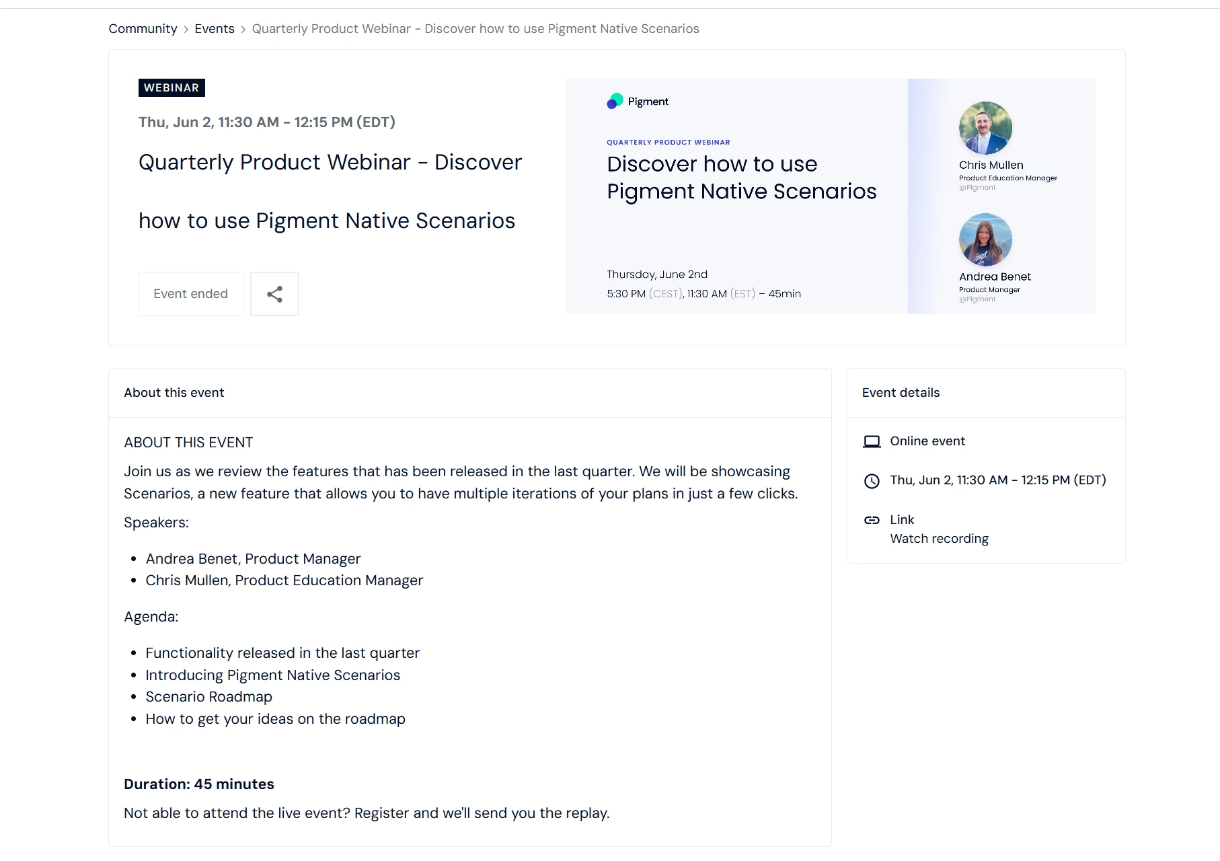Open Events in the breadcrumb
Screen dimensions: 1220x861
click(215, 29)
